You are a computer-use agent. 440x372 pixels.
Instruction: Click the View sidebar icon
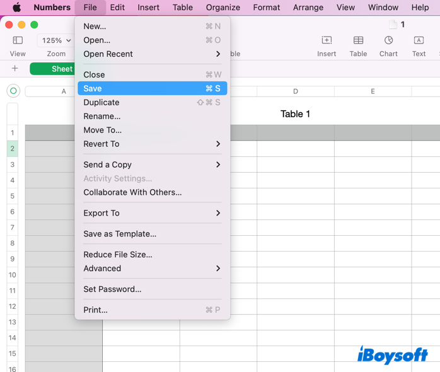[18, 41]
